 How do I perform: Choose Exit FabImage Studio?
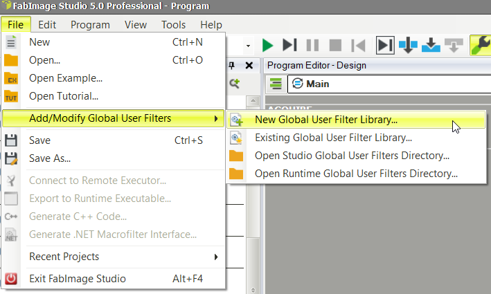[114, 278]
